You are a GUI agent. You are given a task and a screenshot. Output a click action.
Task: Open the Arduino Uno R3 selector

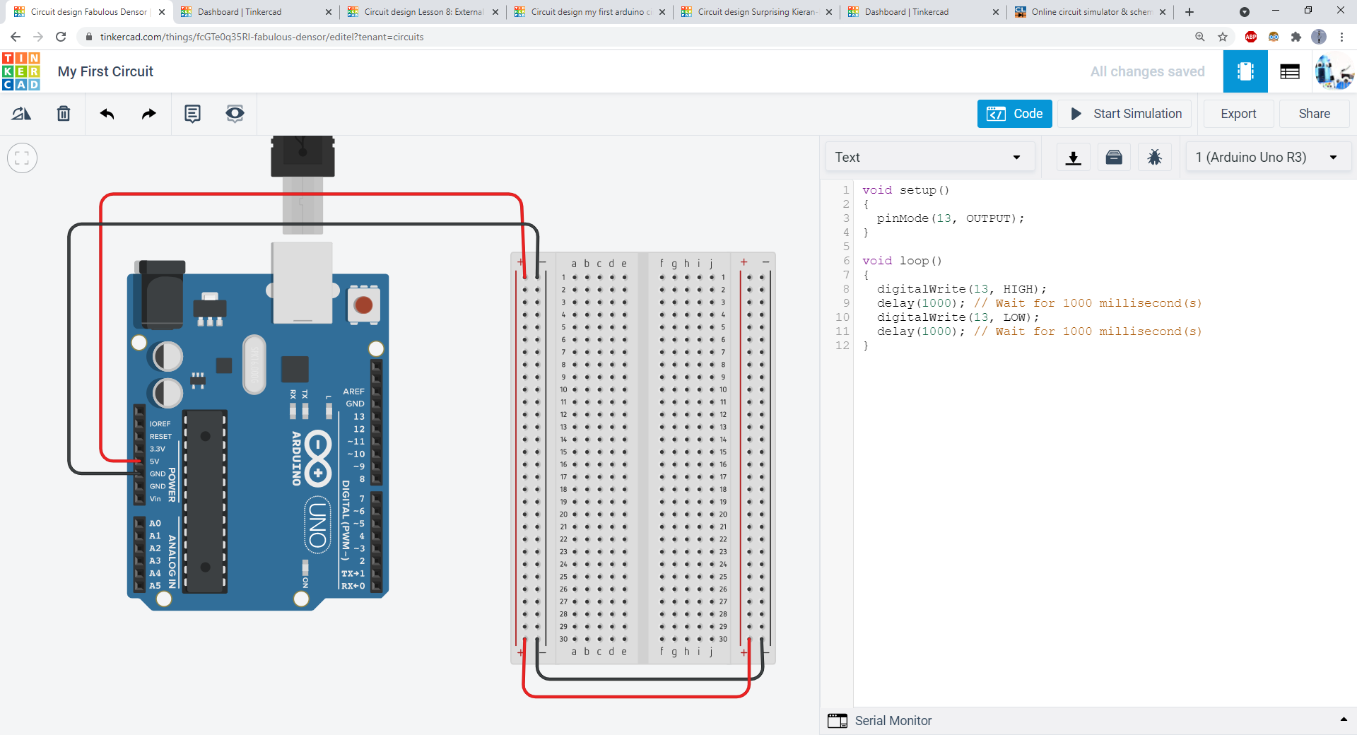[1267, 157]
